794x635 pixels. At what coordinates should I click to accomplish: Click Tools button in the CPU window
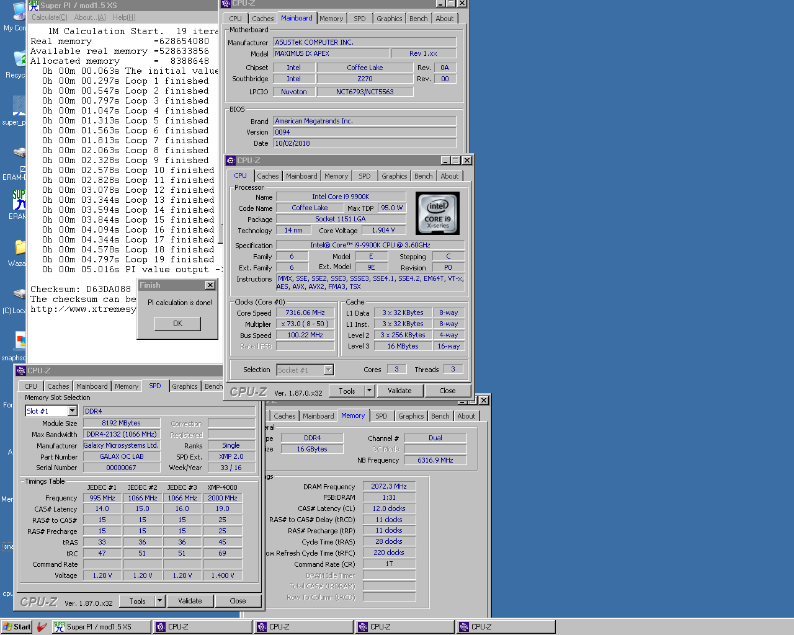[x=347, y=391]
